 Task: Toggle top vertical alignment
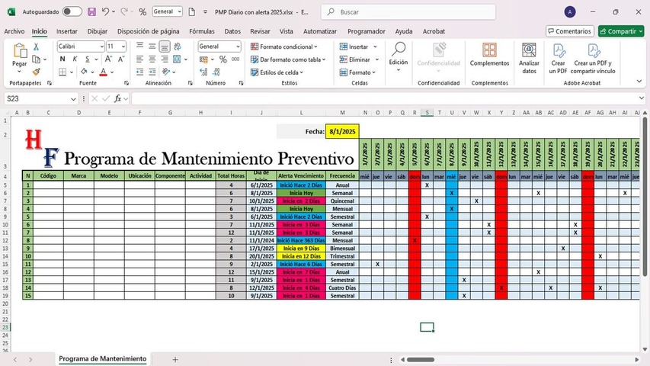coord(139,47)
